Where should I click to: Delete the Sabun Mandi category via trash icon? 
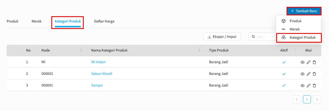tap(314, 74)
